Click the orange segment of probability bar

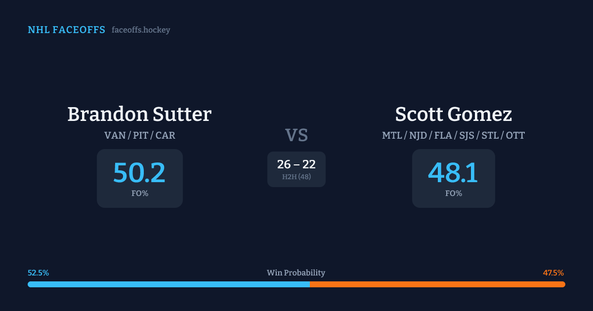[x=437, y=284]
